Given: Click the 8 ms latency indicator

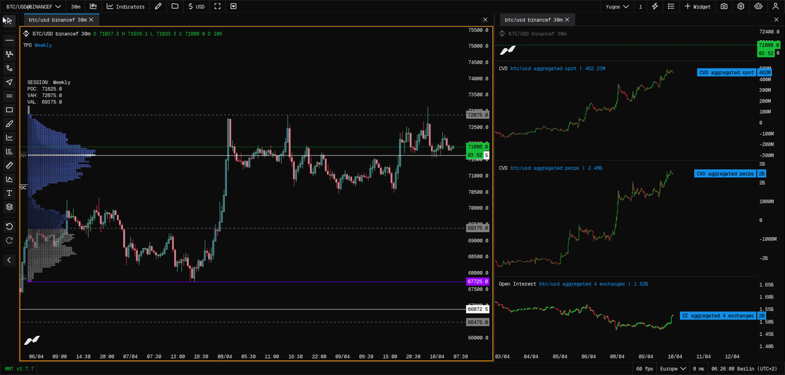Looking at the screenshot, I should pyautogui.click(x=699, y=369).
